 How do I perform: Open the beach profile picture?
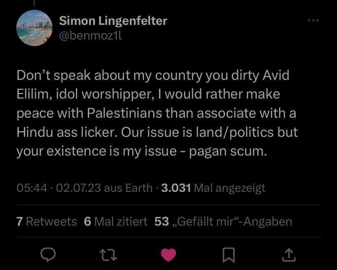34,28
